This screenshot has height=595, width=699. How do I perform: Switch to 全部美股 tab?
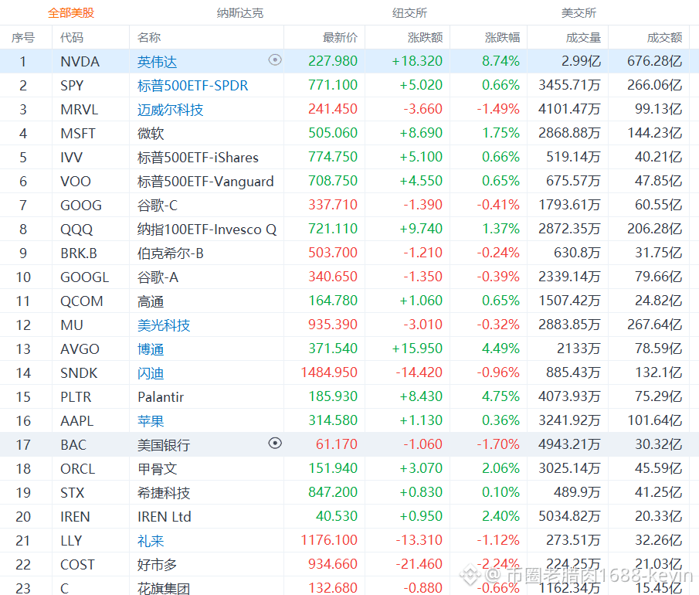click(71, 13)
